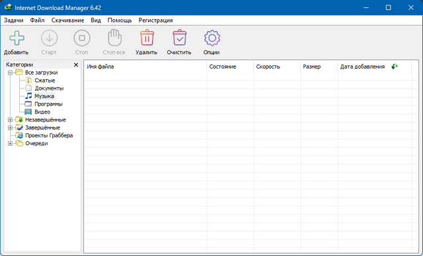This screenshot has width=423, height=256.
Task: Select the Документы category label
Action: (x=49, y=88)
